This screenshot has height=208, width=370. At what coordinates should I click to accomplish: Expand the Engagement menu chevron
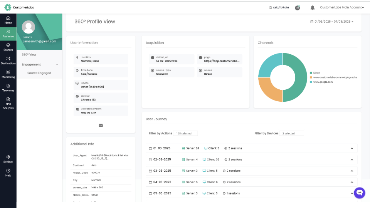[57, 65]
